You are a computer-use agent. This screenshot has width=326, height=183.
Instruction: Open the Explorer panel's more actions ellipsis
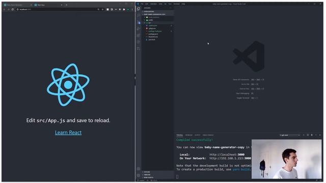point(171,8)
